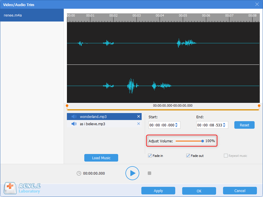Click the clock icon beside the time display
This screenshot has height=197, width=263.
coord(79,173)
